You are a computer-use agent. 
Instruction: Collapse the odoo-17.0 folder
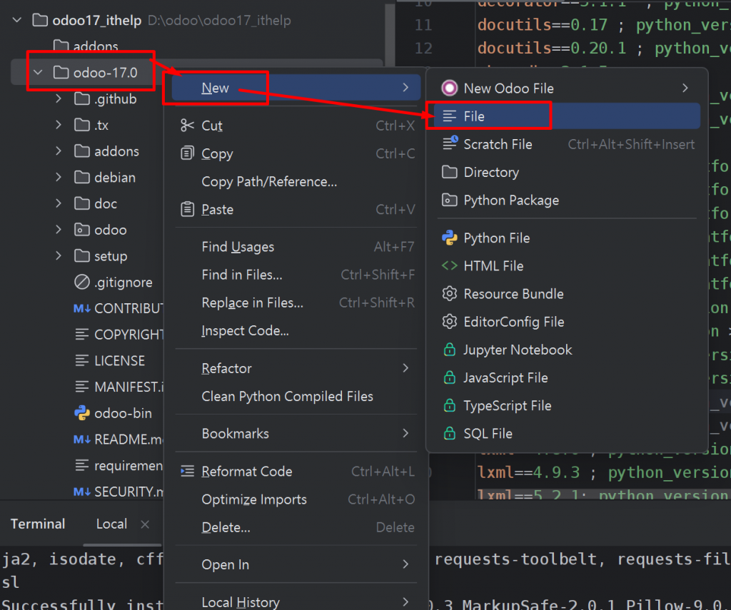[x=39, y=72]
